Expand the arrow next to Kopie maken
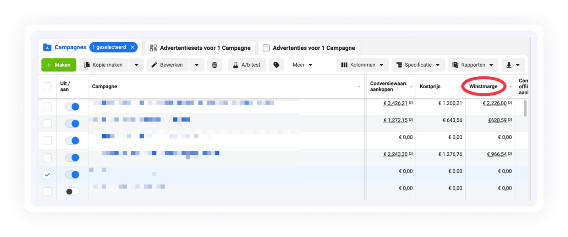The image size is (568, 237). tap(136, 65)
